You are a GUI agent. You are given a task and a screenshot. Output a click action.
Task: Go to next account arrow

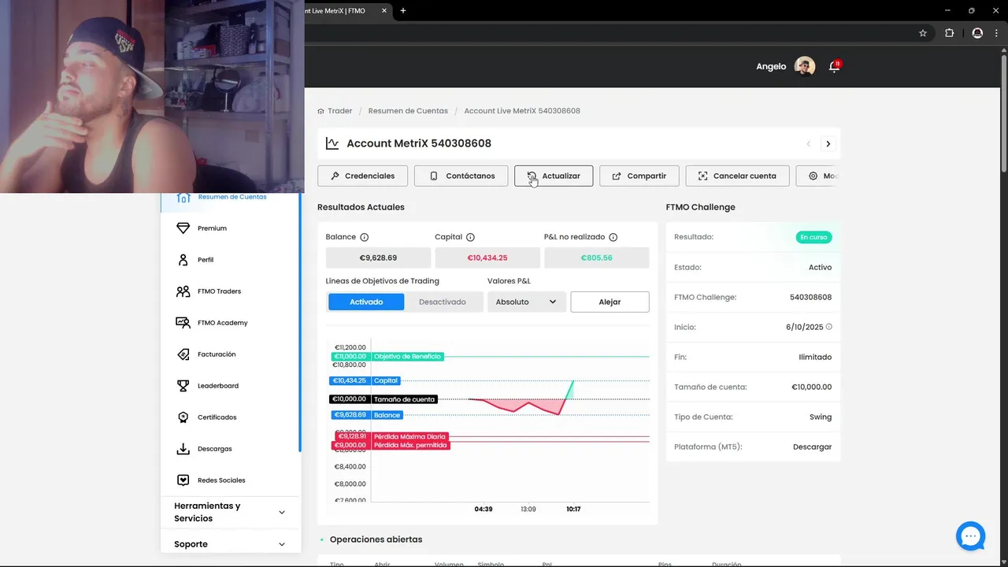[828, 144]
